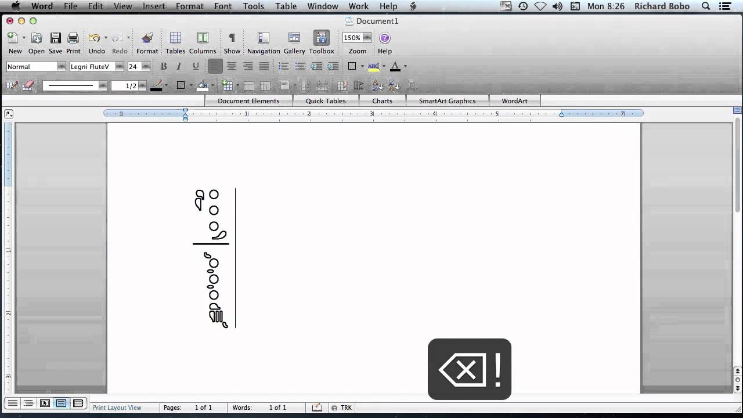Click the numbered list icon

click(284, 67)
